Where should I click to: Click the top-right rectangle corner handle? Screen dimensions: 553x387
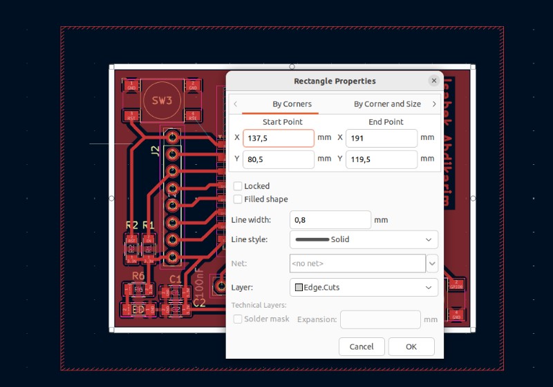coord(473,67)
